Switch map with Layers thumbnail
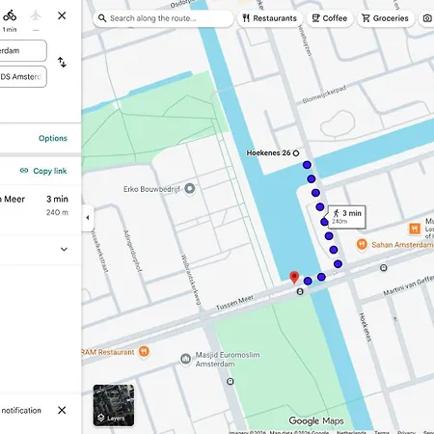Screen dimensions: 434x434 click(x=114, y=405)
